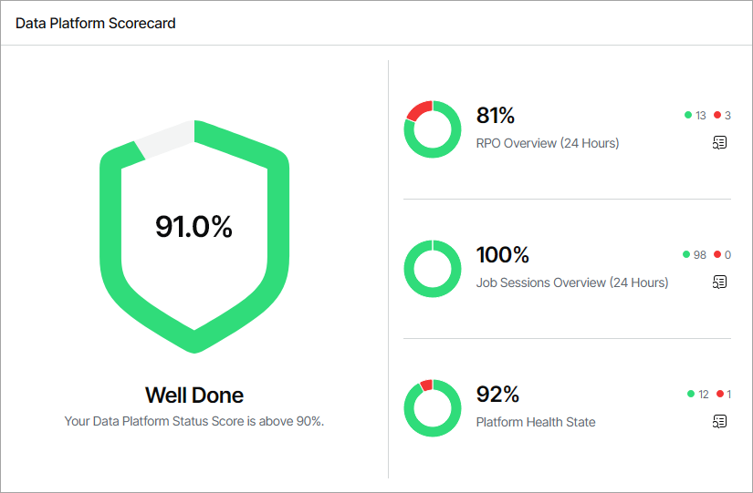Select Job Sessions Overview (24 Hours) label
The width and height of the screenshot is (753, 493).
572,282
